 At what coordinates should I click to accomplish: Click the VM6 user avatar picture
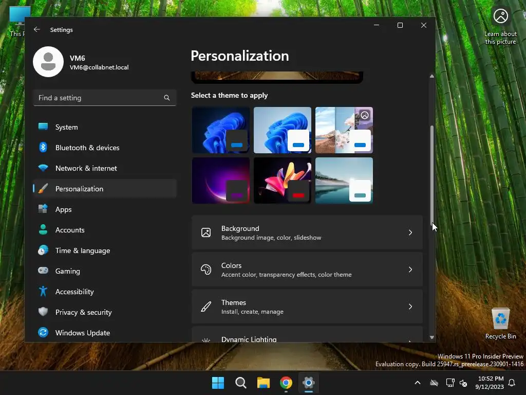48,62
